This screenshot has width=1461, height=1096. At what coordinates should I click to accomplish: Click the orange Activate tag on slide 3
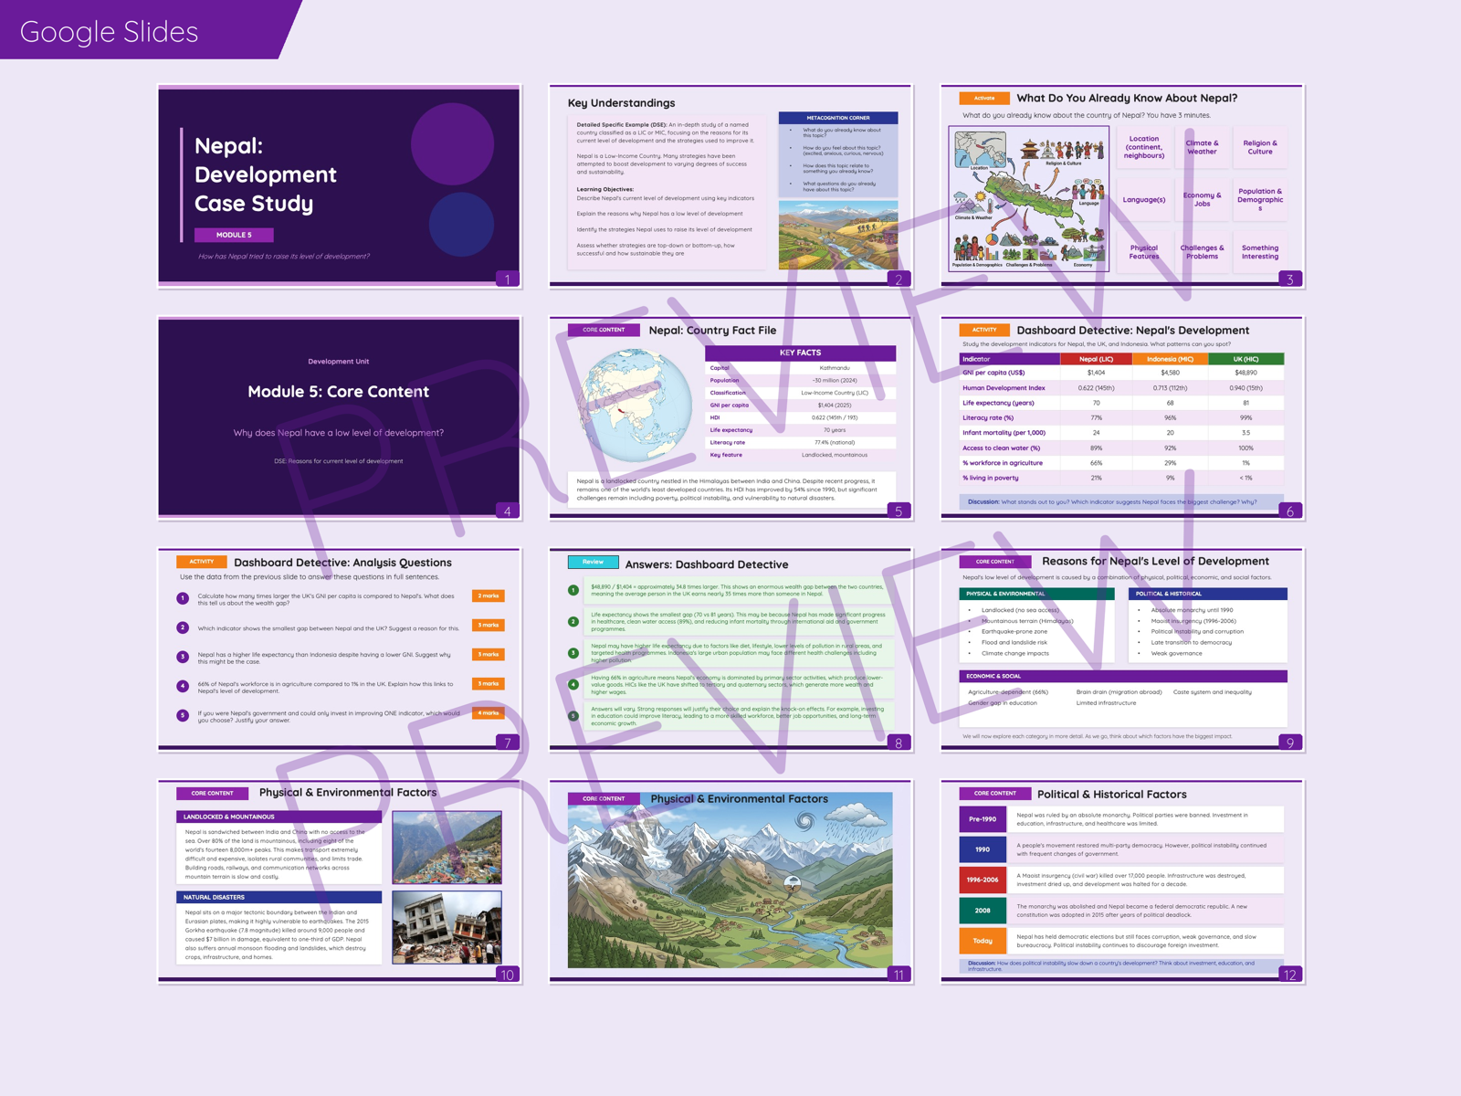(983, 98)
